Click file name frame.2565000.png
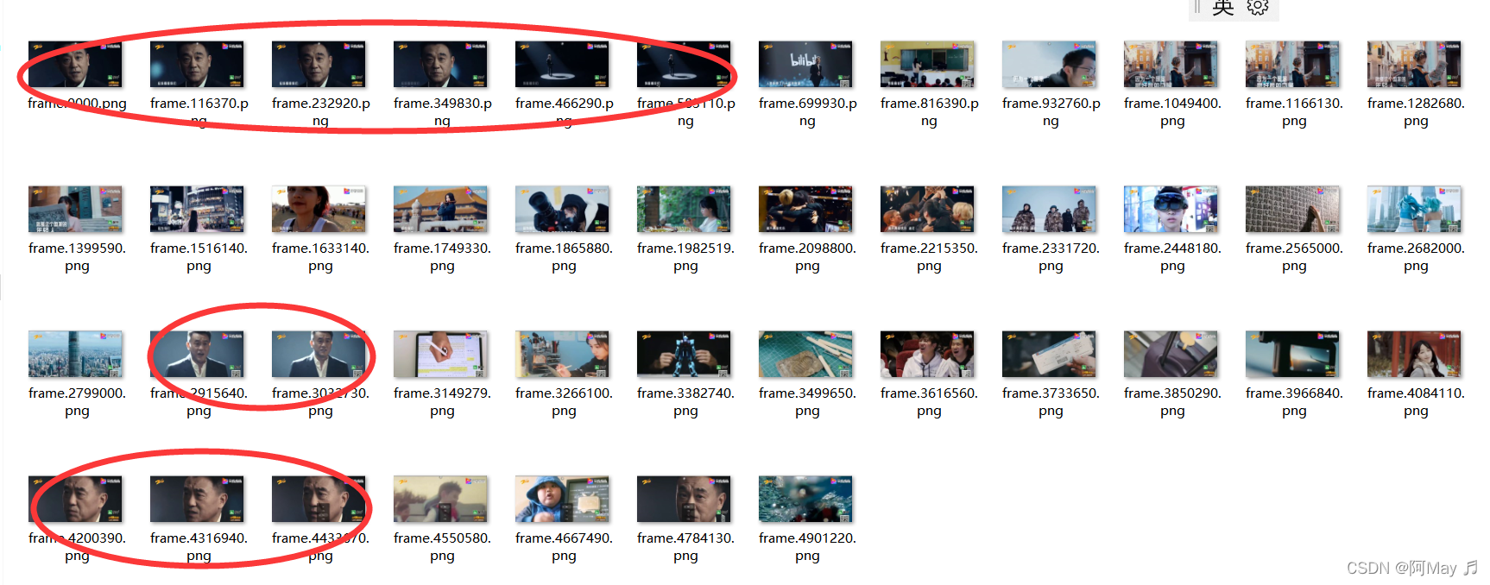 (1294, 257)
